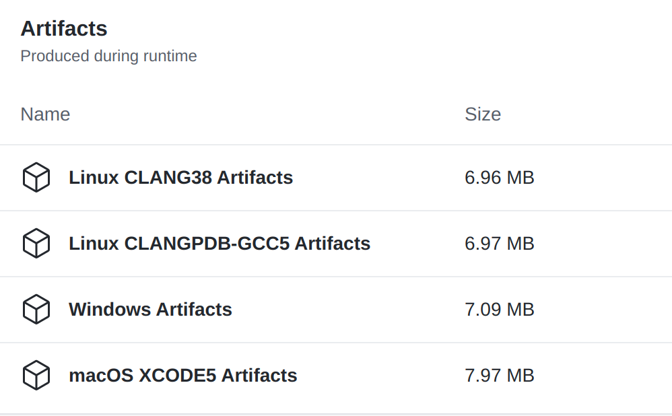This screenshot has height=416, width=672.
Task: Click the 7.09 MB size text
Action: pyautogui.click(x=499, y=310)
